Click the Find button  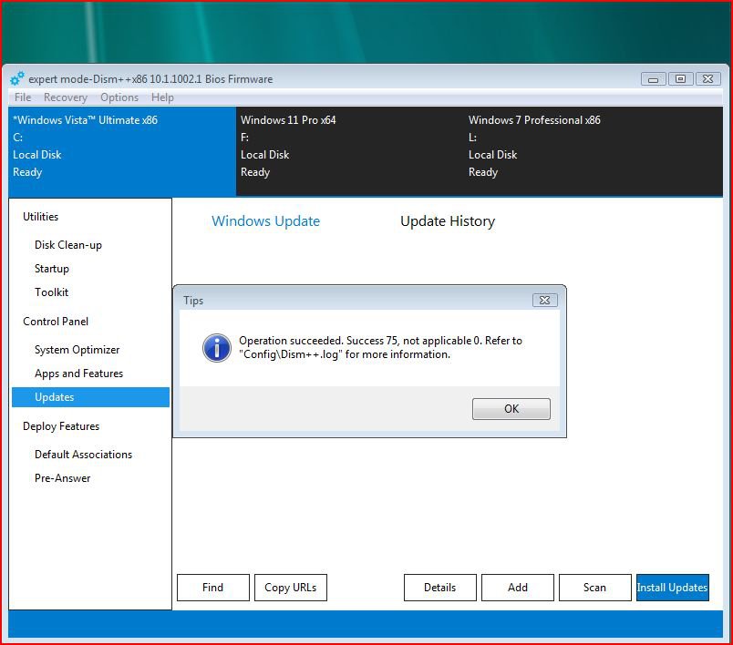coord(212,587)
